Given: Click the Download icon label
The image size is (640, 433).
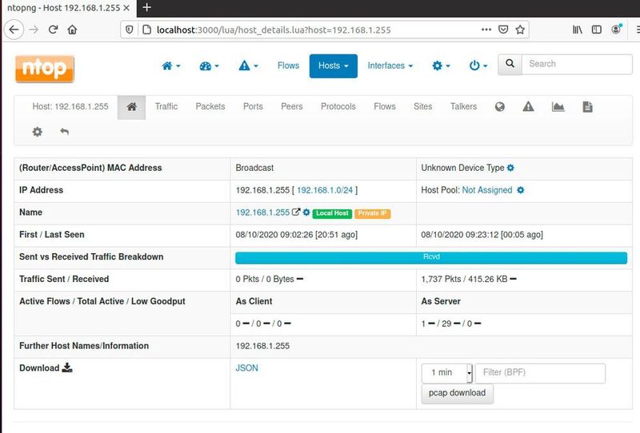Looking at the screenshot, I should pyautogui.click(x=67, y=367).
